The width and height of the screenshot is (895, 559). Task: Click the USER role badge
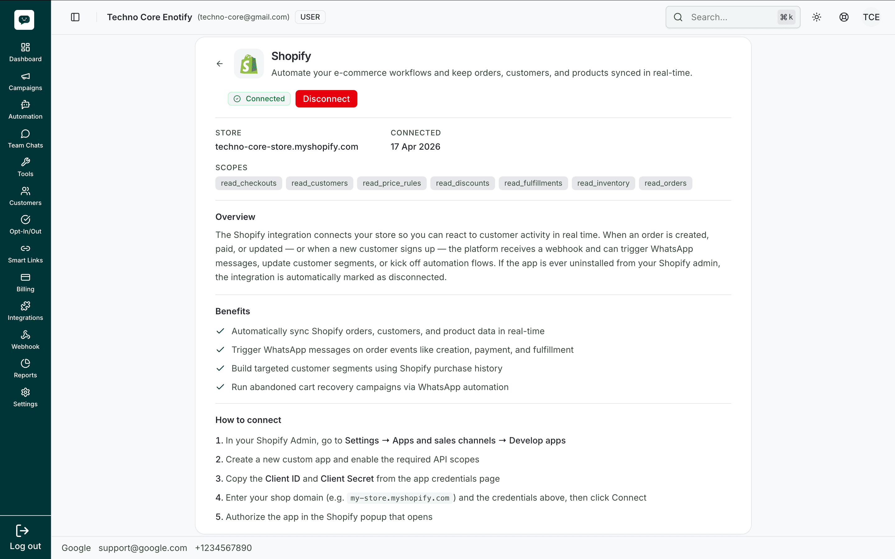point(310,17)
